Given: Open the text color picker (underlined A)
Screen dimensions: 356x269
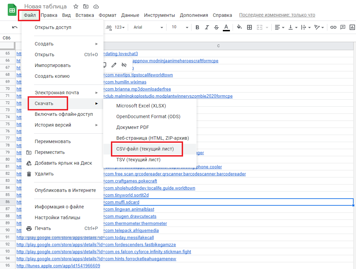Looking at the screenshot, I should click(226, 27).
